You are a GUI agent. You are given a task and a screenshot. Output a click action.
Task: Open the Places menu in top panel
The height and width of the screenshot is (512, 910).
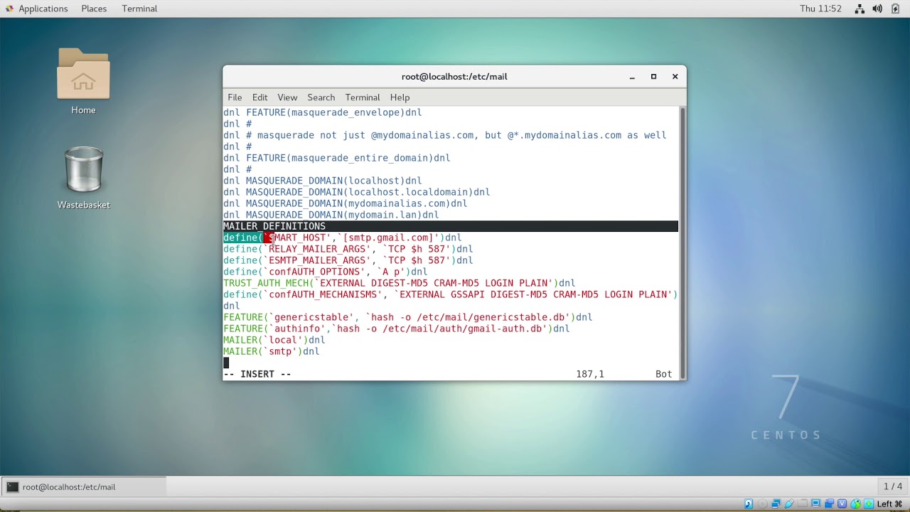pyautogui.click(x=94, y=9)
